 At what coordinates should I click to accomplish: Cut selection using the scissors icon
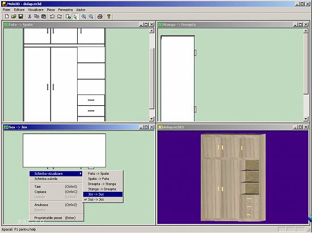(29, 16)
